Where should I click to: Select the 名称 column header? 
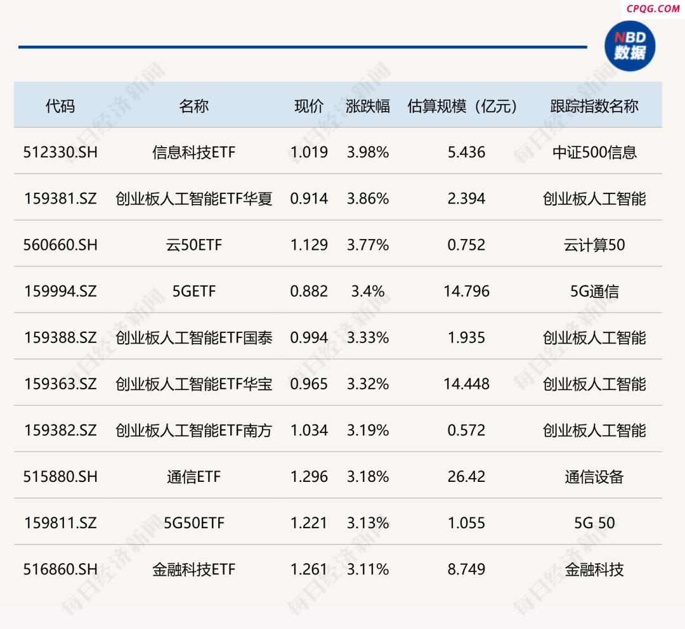tap(193, 106)
